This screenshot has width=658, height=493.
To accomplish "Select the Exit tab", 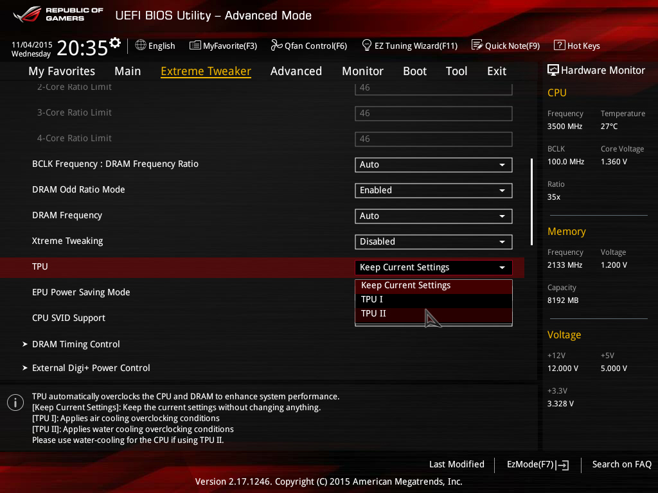I will tap(497, 71).
